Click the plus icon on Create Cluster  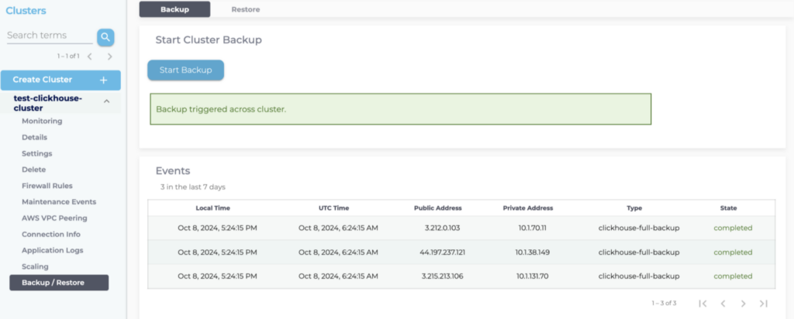click(x=104, y=80)
